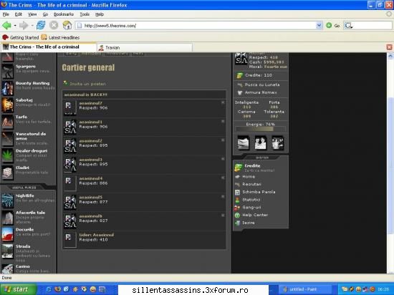Click the Bounty Hunting sidebar icon
Viewport: 394px width, 295px height.
coord(7,88)
